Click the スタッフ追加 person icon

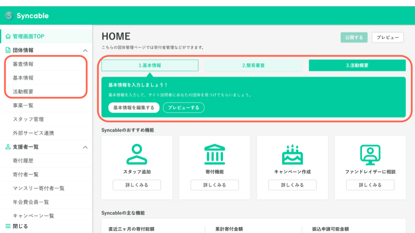point(137,154)
